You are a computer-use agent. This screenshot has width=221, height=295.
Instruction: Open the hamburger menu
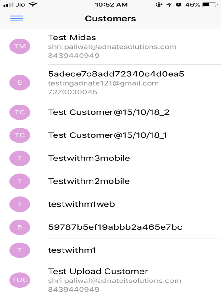point(16,18)
